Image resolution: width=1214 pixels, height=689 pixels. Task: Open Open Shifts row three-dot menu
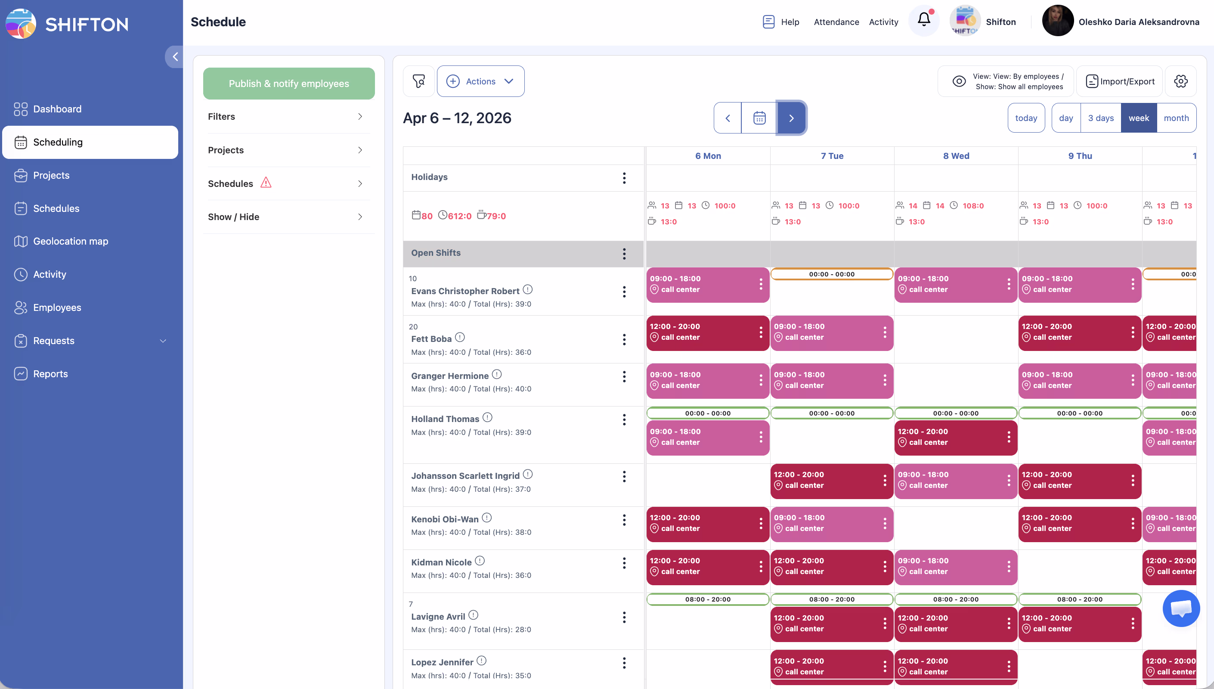[624, 254]
